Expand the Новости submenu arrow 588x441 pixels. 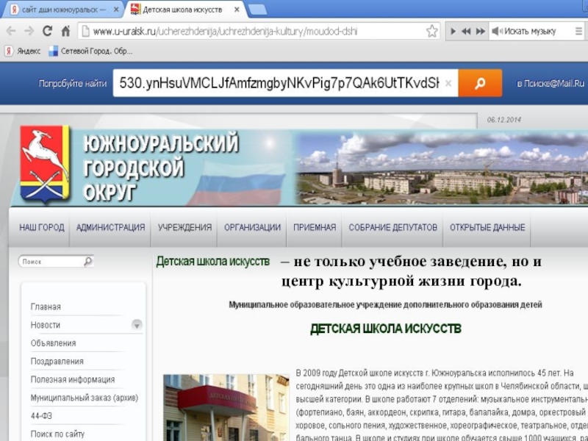(x=137, y=325)
